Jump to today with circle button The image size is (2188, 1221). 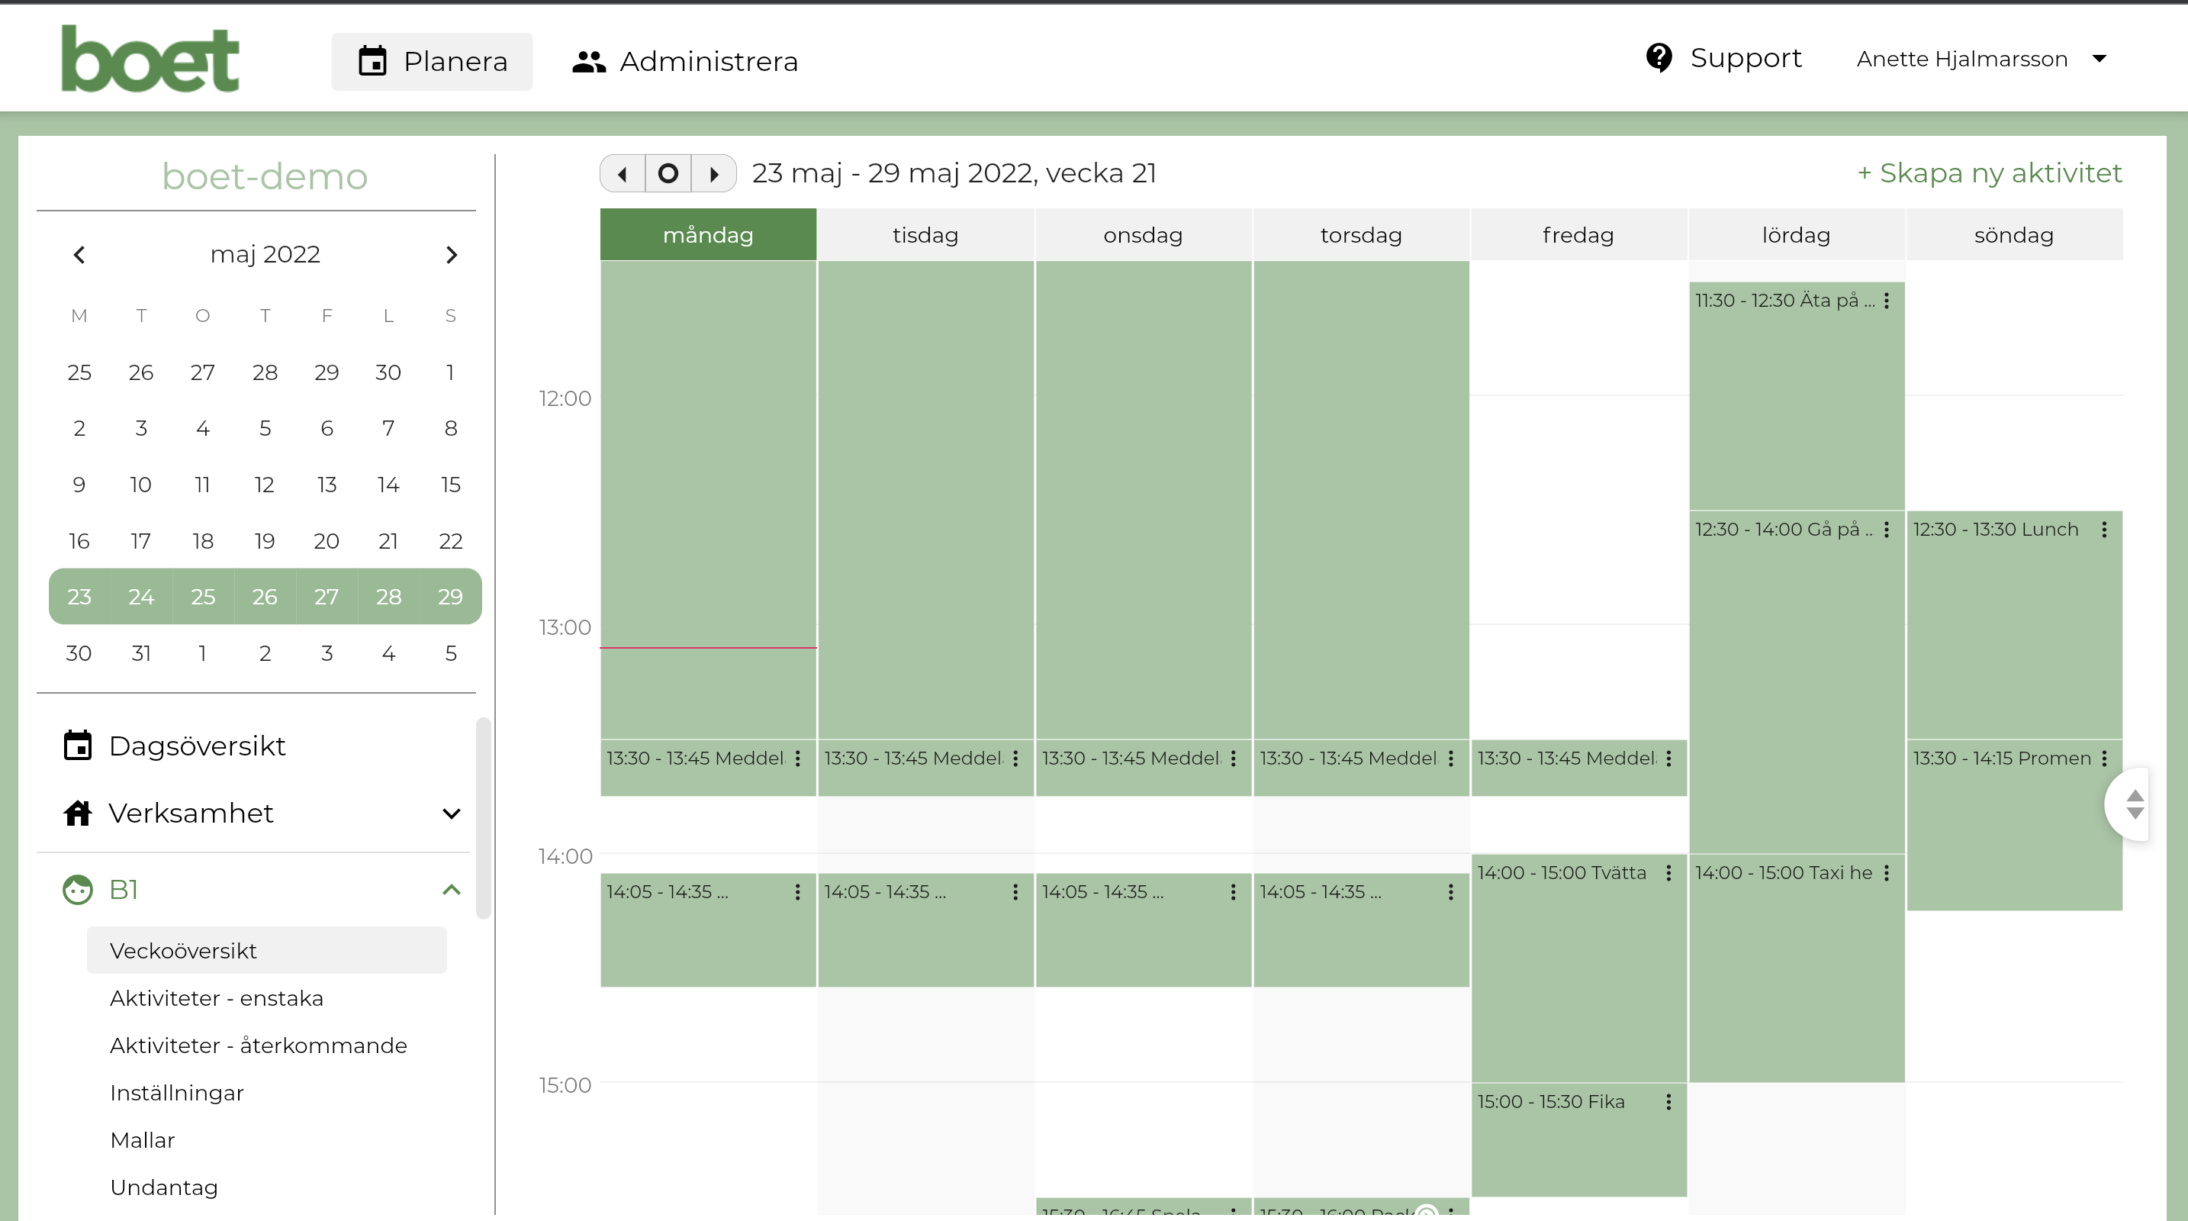click(x=668, y=173)
